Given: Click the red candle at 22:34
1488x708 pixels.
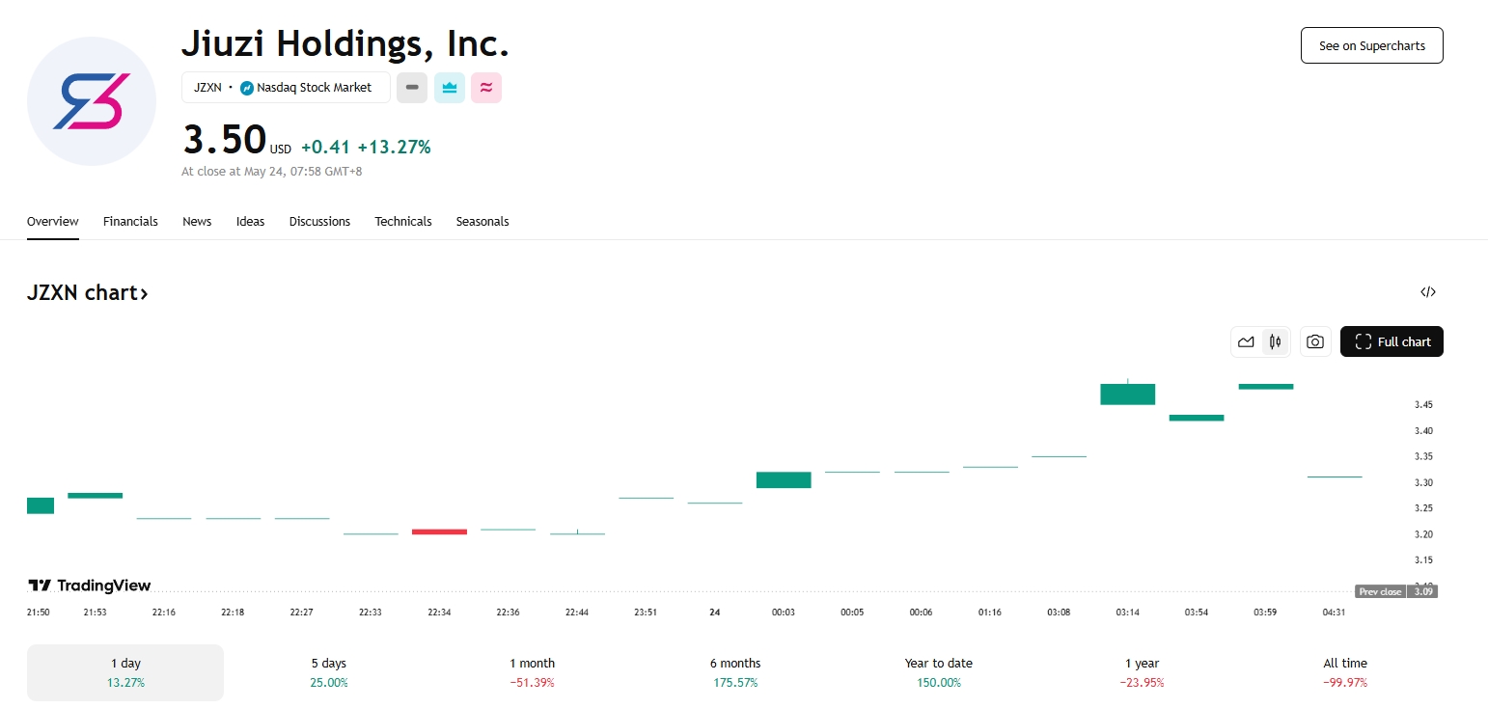Looking at the screenshot, I should click(x=439, y=531).
